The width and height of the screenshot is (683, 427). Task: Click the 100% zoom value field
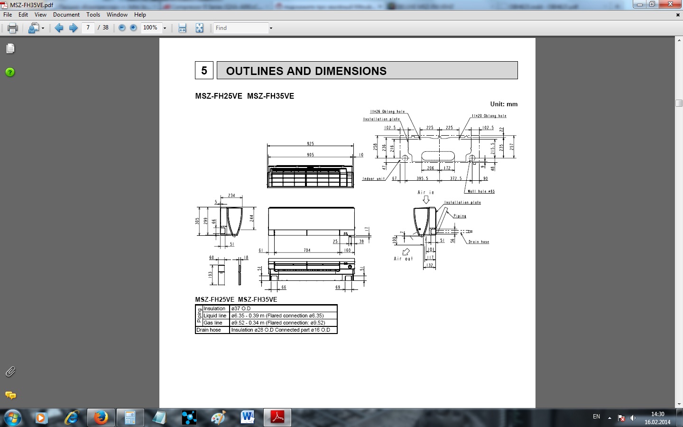151,28
